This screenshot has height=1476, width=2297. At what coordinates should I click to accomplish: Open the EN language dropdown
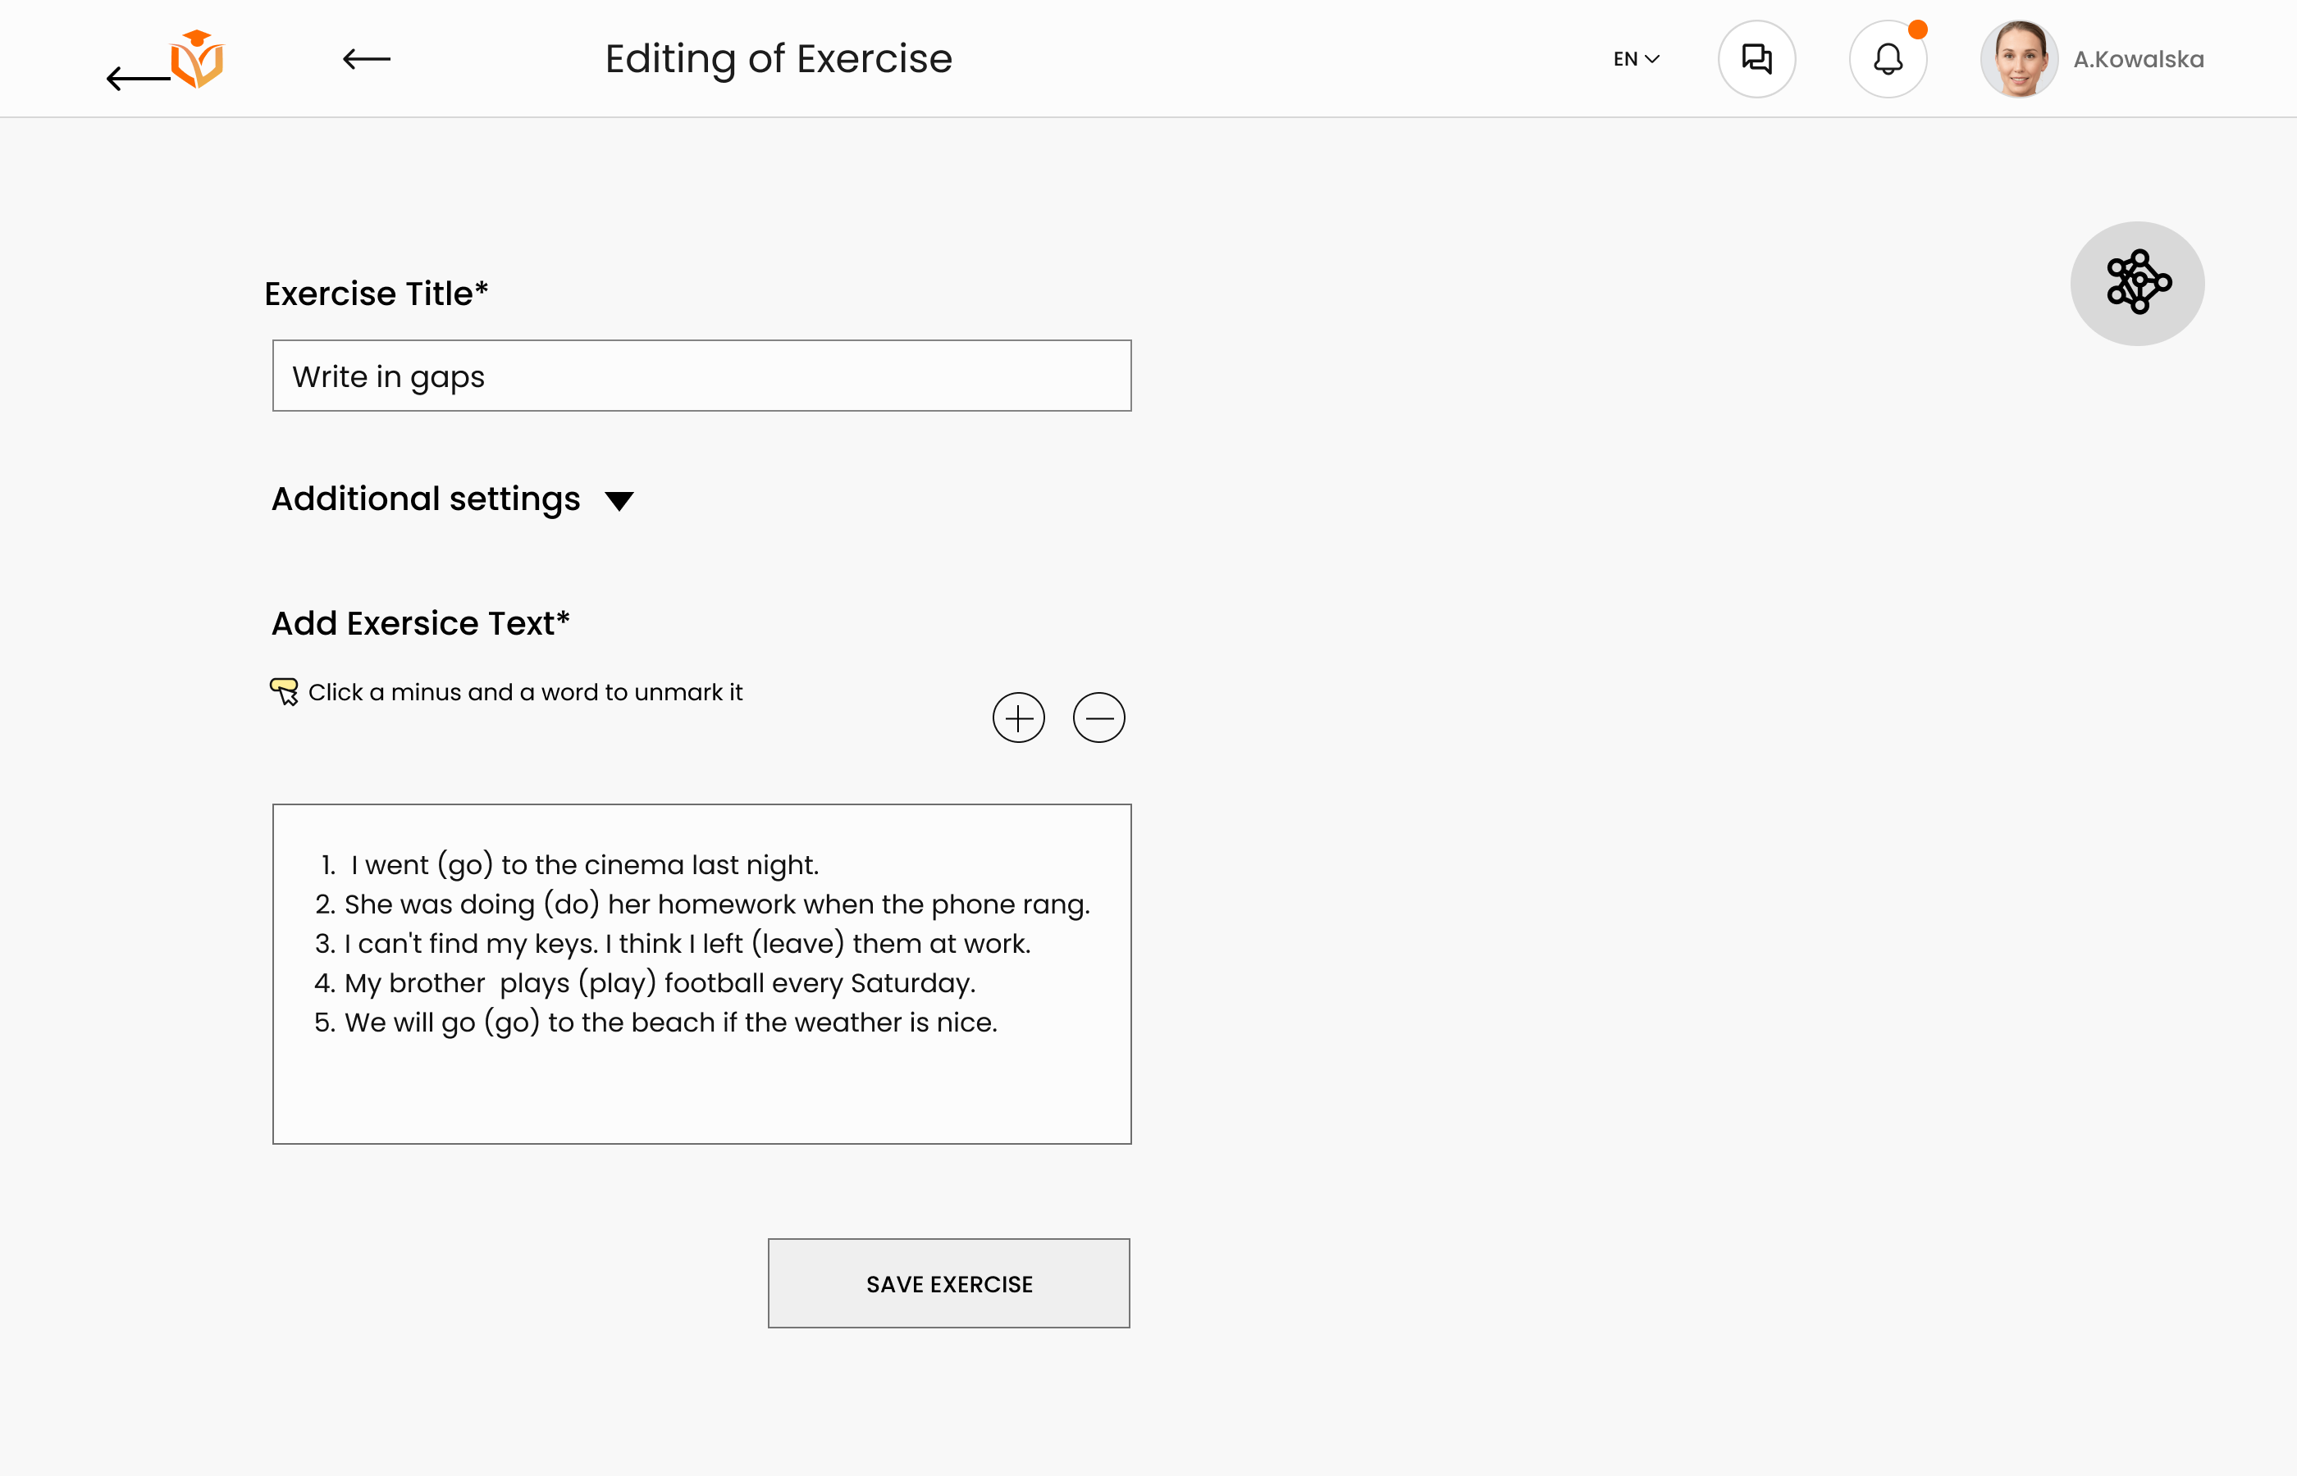(x=1636, y=59)
